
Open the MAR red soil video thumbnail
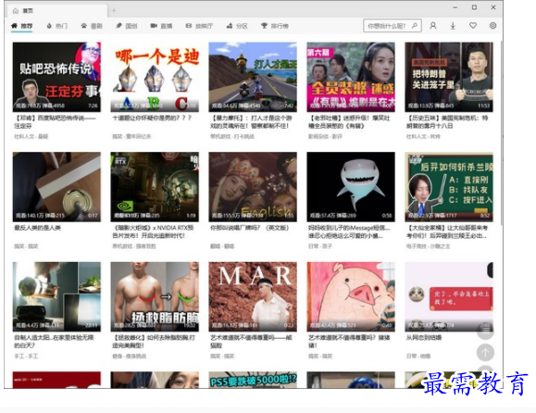tap(253, 296)
